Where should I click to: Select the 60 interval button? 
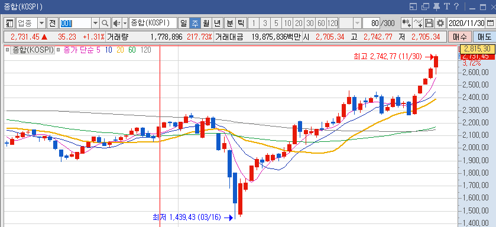[x=321, y=23]
